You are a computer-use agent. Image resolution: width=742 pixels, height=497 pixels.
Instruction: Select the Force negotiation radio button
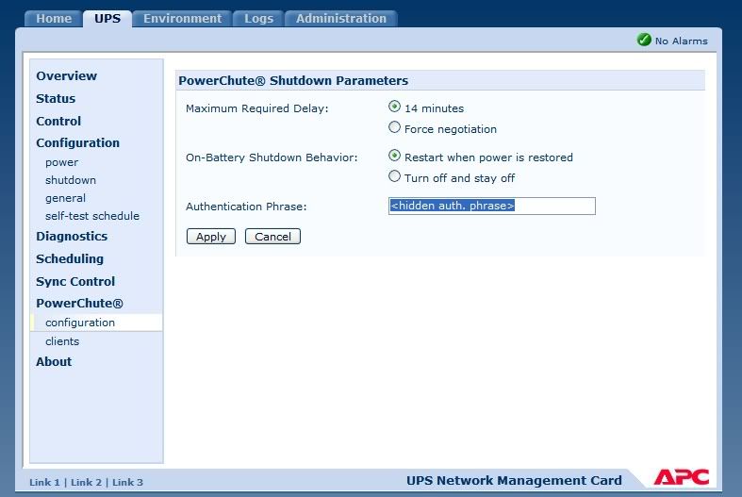pyautogui.click(x=394, y=127)
